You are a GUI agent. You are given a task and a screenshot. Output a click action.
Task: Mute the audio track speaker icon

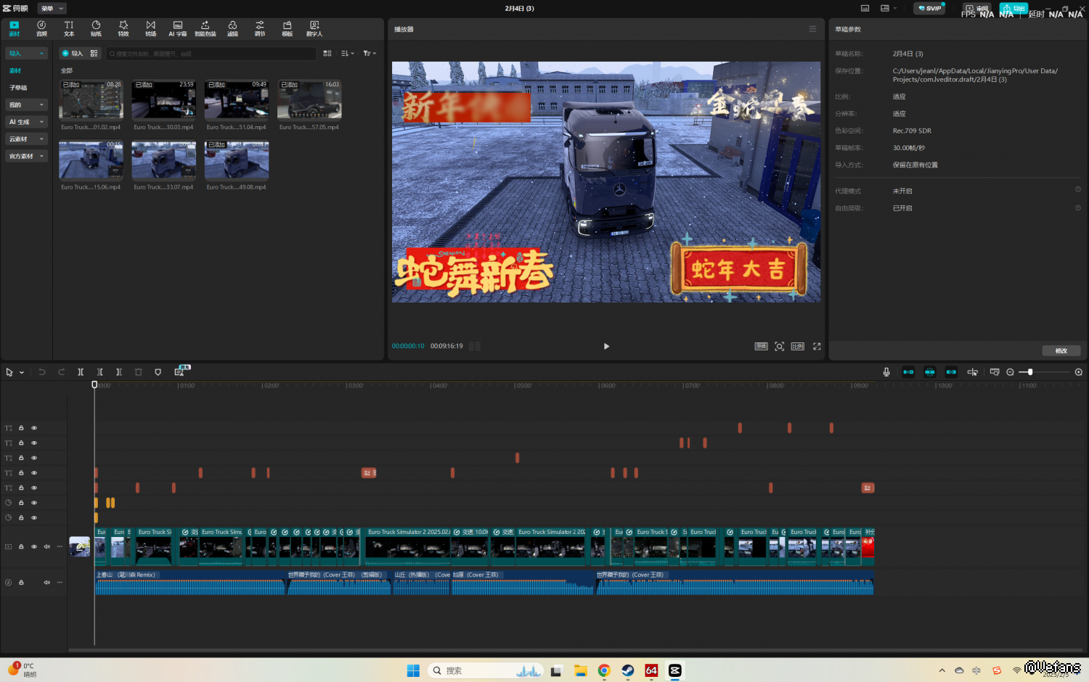(47, 582)
